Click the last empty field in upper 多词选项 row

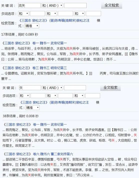[93, 14]
